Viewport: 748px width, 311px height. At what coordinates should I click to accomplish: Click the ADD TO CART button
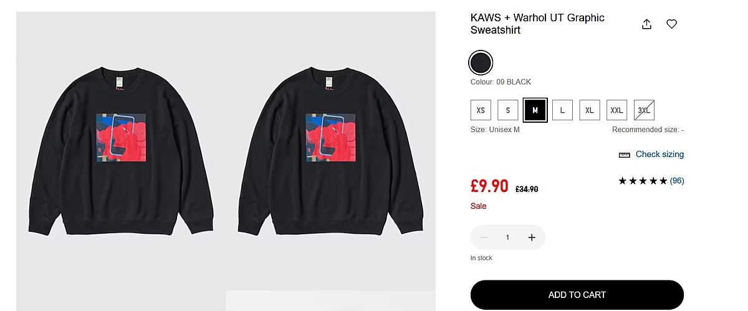[x=577, y=295]
